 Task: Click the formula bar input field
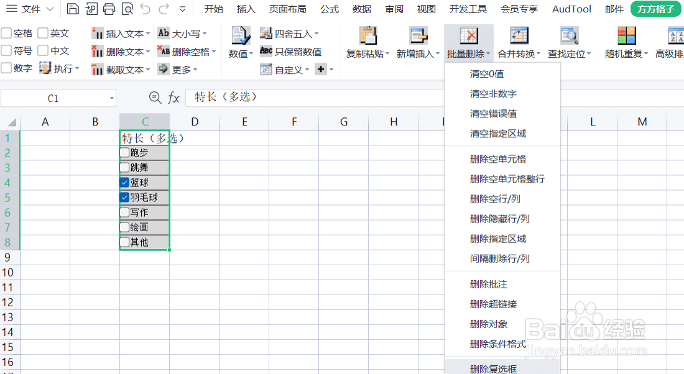(315, 98)
